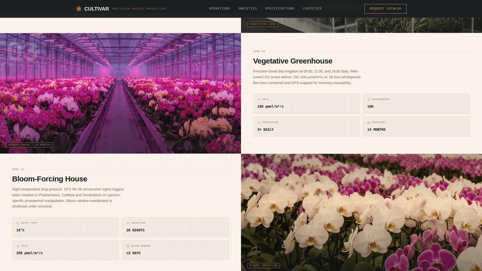
Task: Select the moon icon on NIGHT TEMP card
Action: [x=18, y=223]
